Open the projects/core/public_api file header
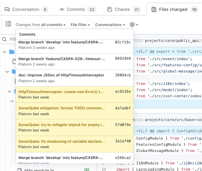Viewport: 202px width, 171px height. (x=173, y=41)
